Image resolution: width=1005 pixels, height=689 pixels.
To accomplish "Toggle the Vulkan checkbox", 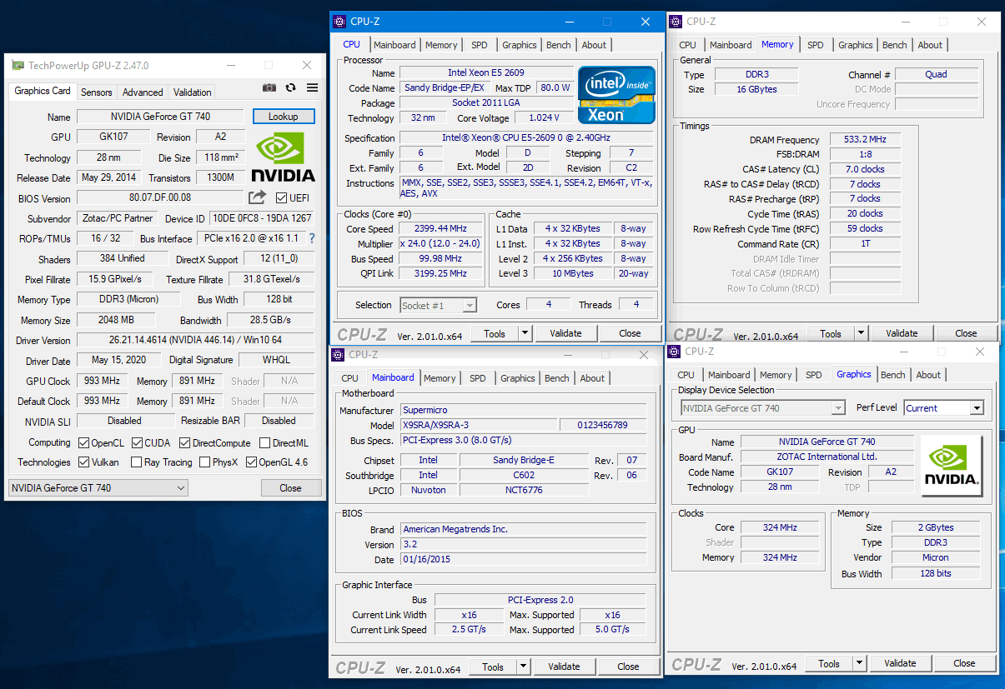I will 83,462.
